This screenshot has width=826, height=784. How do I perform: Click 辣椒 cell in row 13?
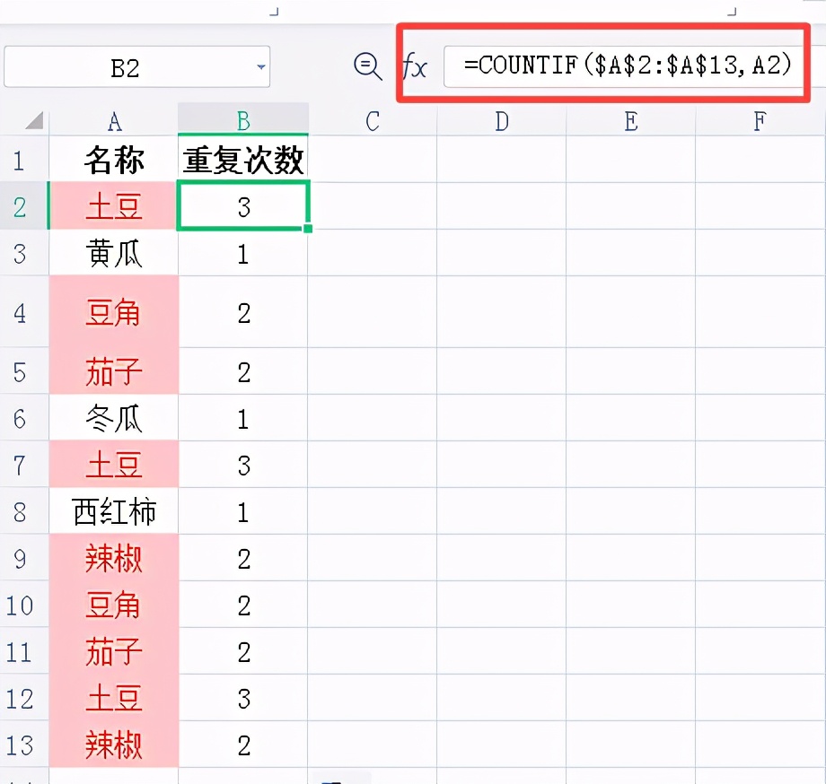[x=114, y=745]
